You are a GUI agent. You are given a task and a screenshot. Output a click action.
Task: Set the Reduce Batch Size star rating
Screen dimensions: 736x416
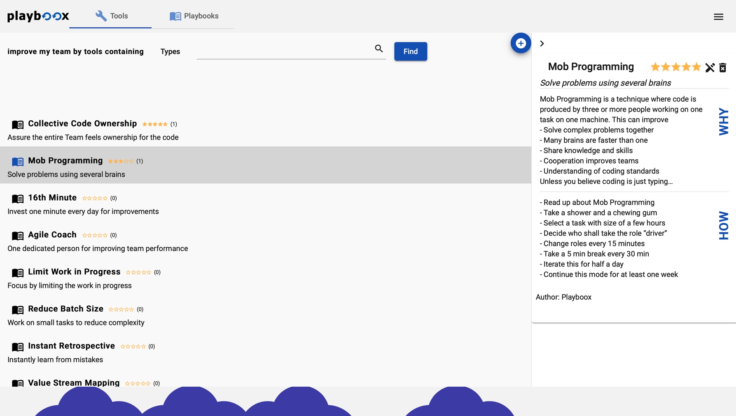coord(121,309)
